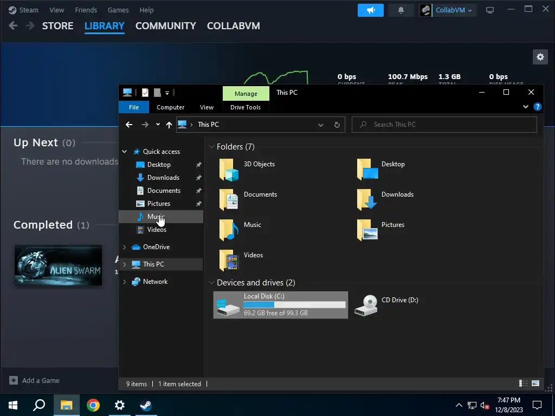Open the Games menu in Steam
Screen dimensions: 555x416
[x=118, y=10]
